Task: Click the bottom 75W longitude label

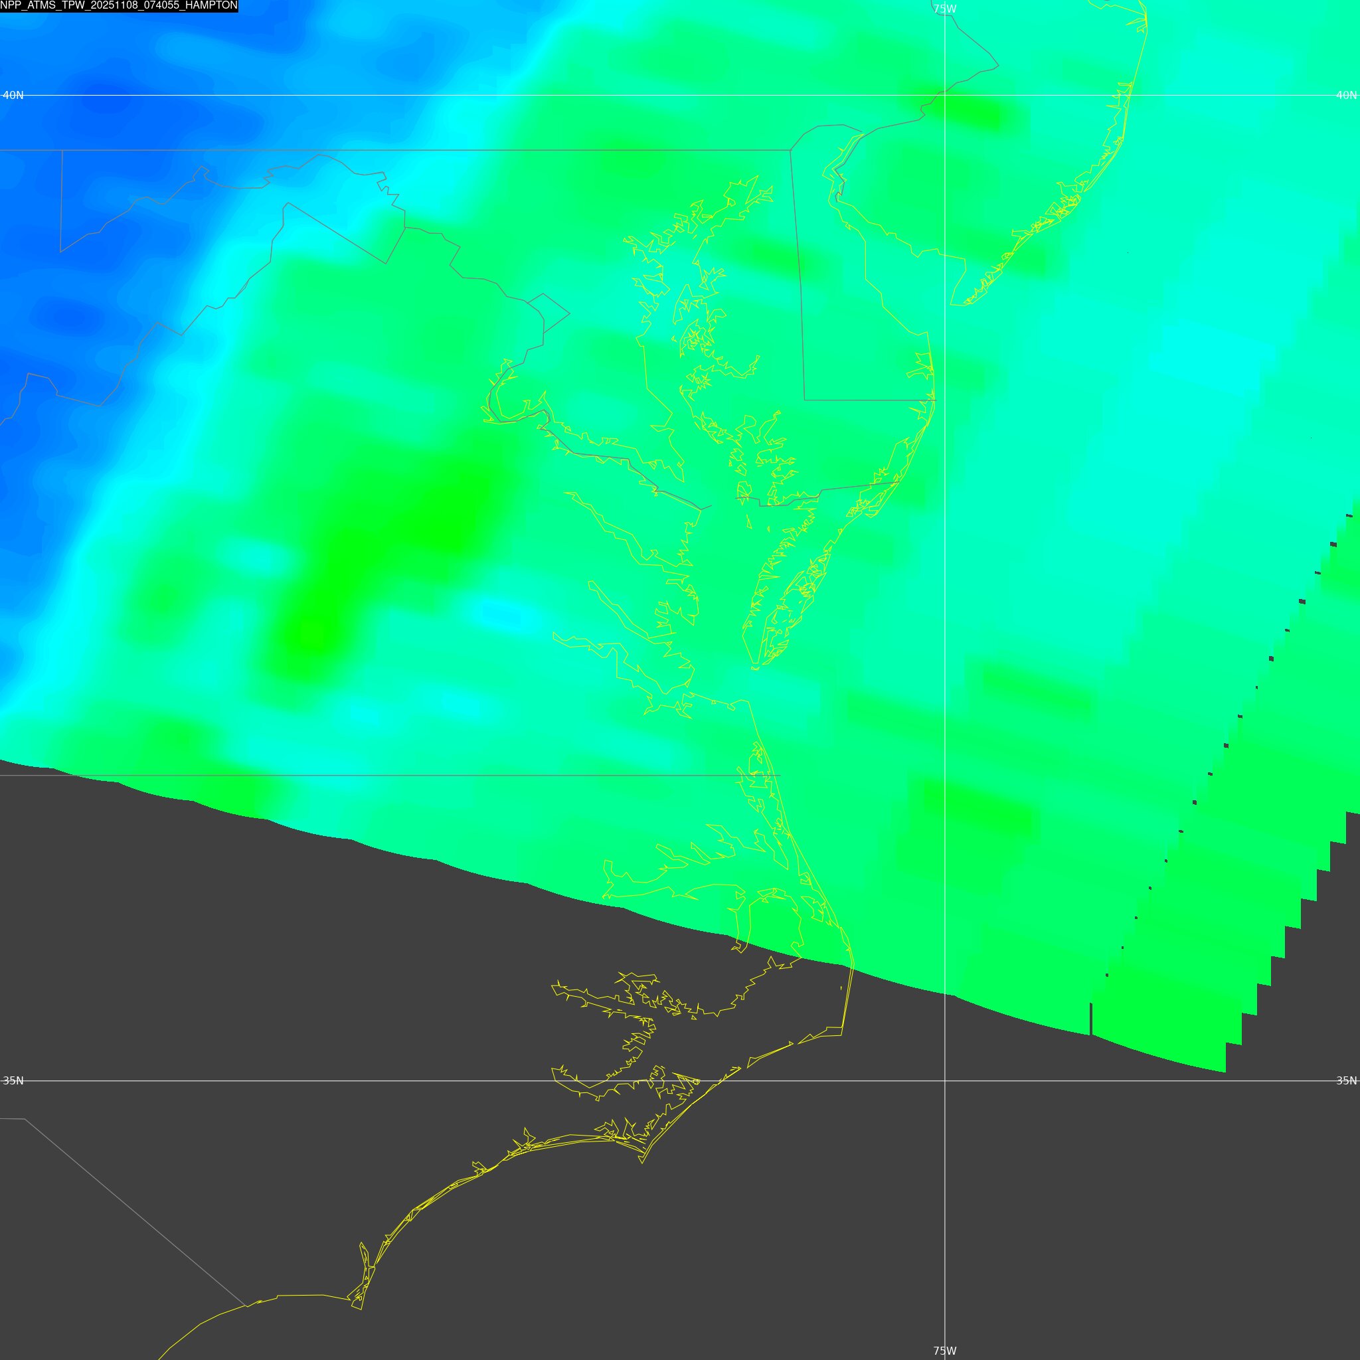Action: coord(944,1351)
